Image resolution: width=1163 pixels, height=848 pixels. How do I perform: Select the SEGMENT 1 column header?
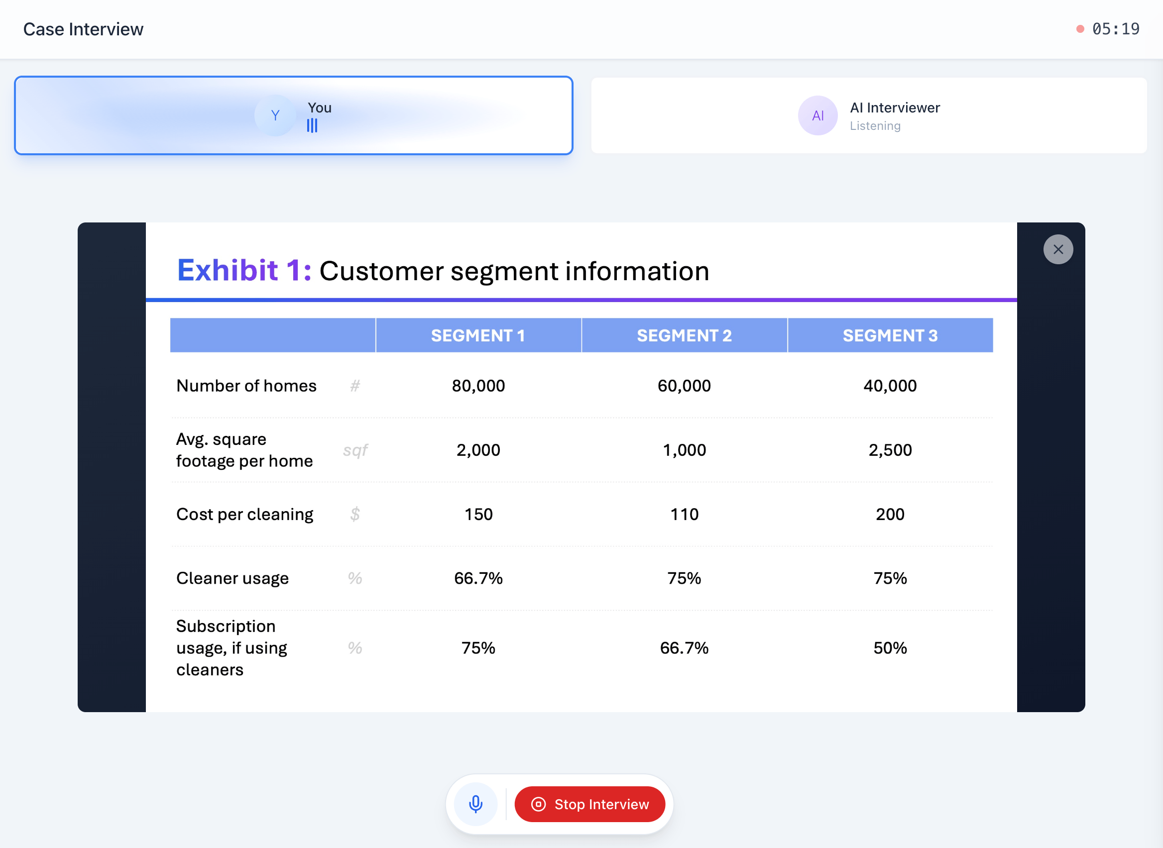coord(477,335)
